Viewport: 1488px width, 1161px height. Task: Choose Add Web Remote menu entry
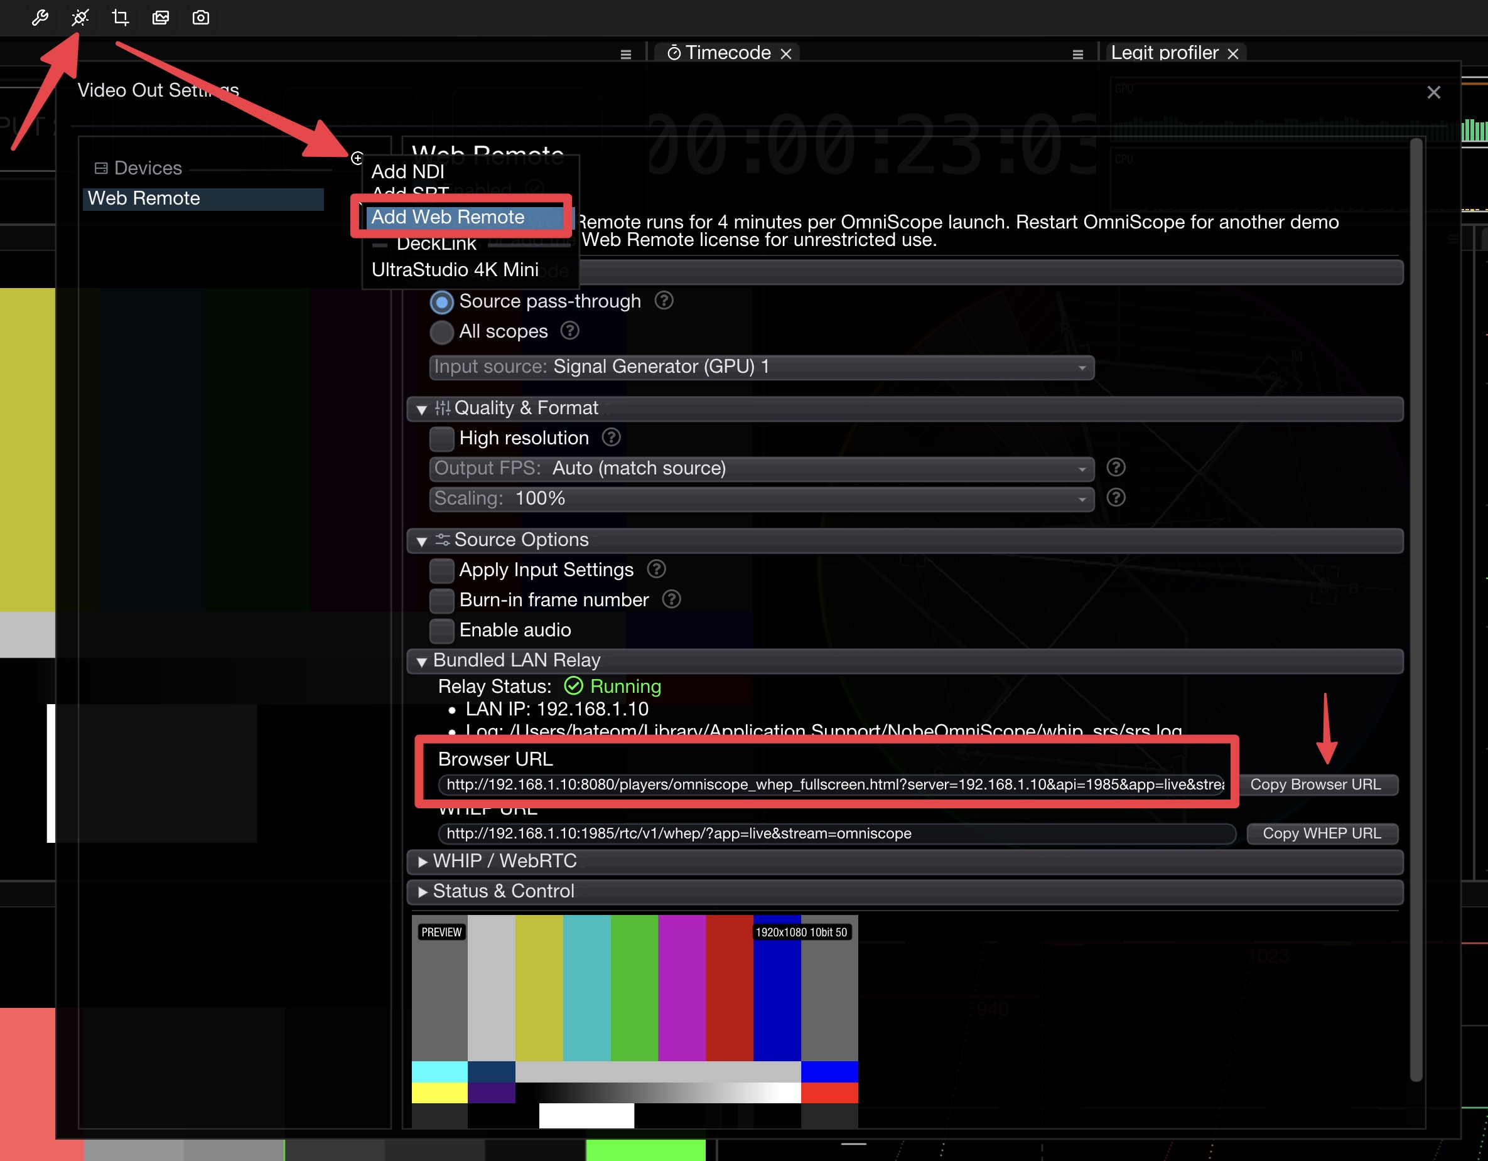click(448, 217)
